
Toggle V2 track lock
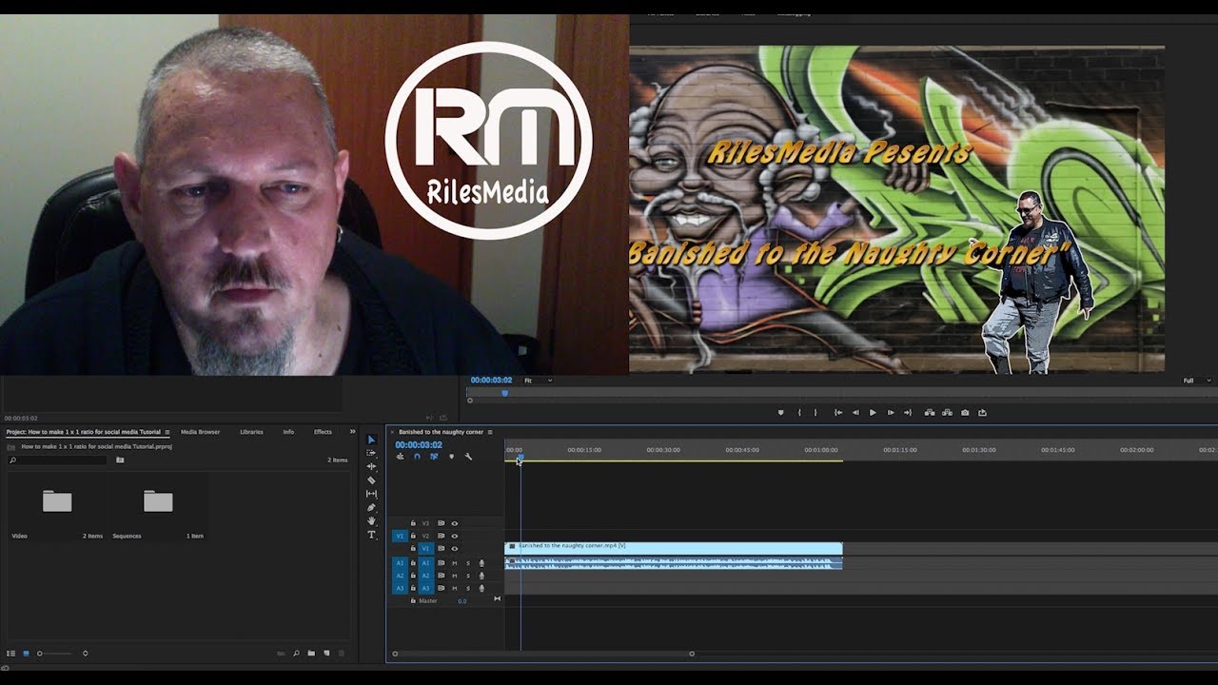tap(413, 536)
